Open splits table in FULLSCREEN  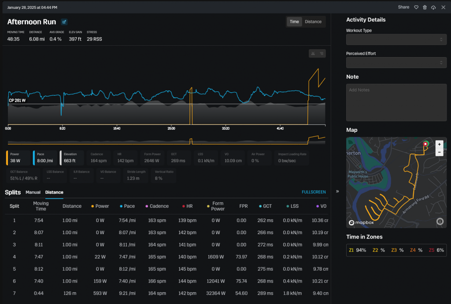click(x=314, y=192)
